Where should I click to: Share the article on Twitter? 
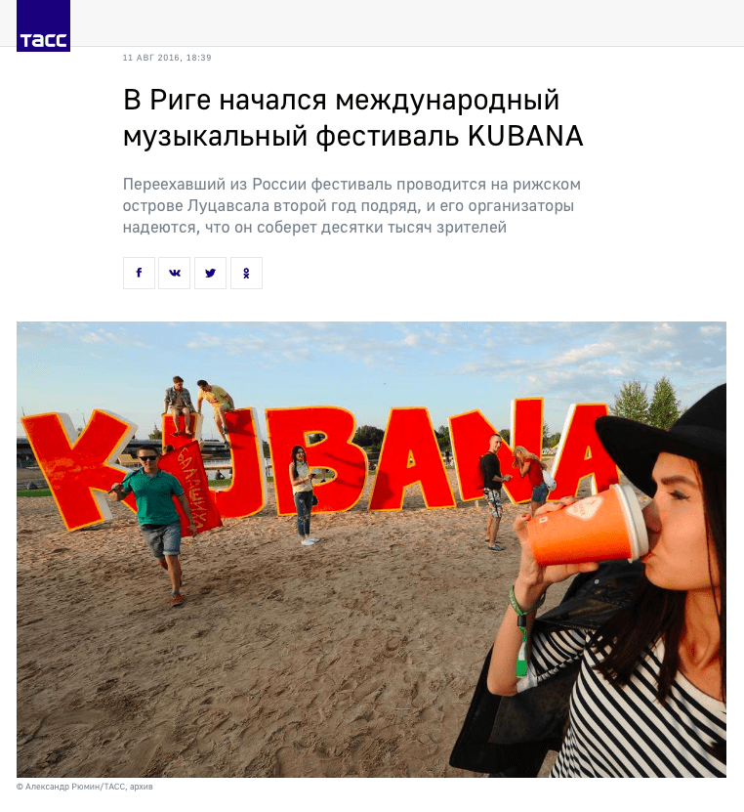(210, 273)
